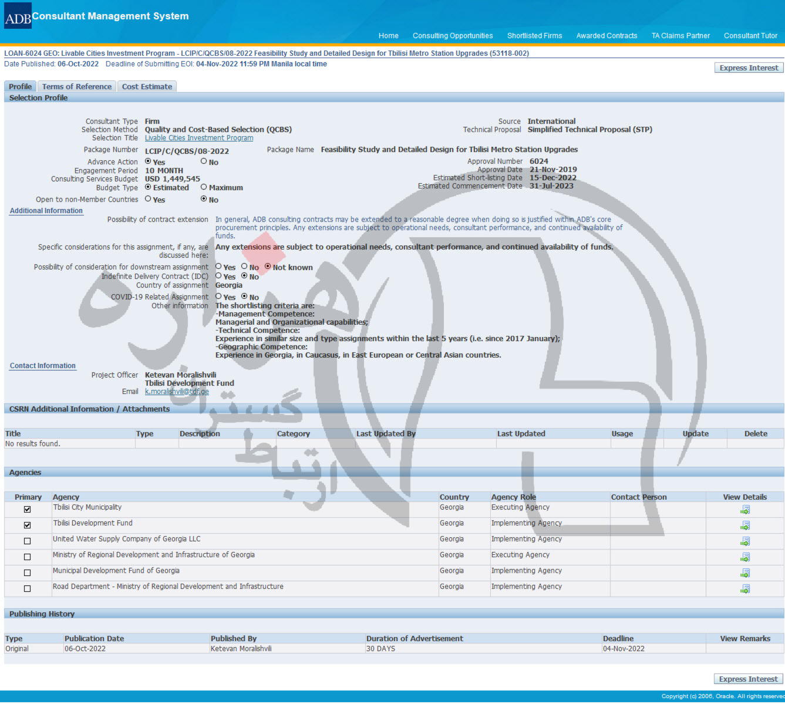Click top Express Interest button
This screenshot has height=704, width=785.
pyautogui.click(x=749, y=68)
